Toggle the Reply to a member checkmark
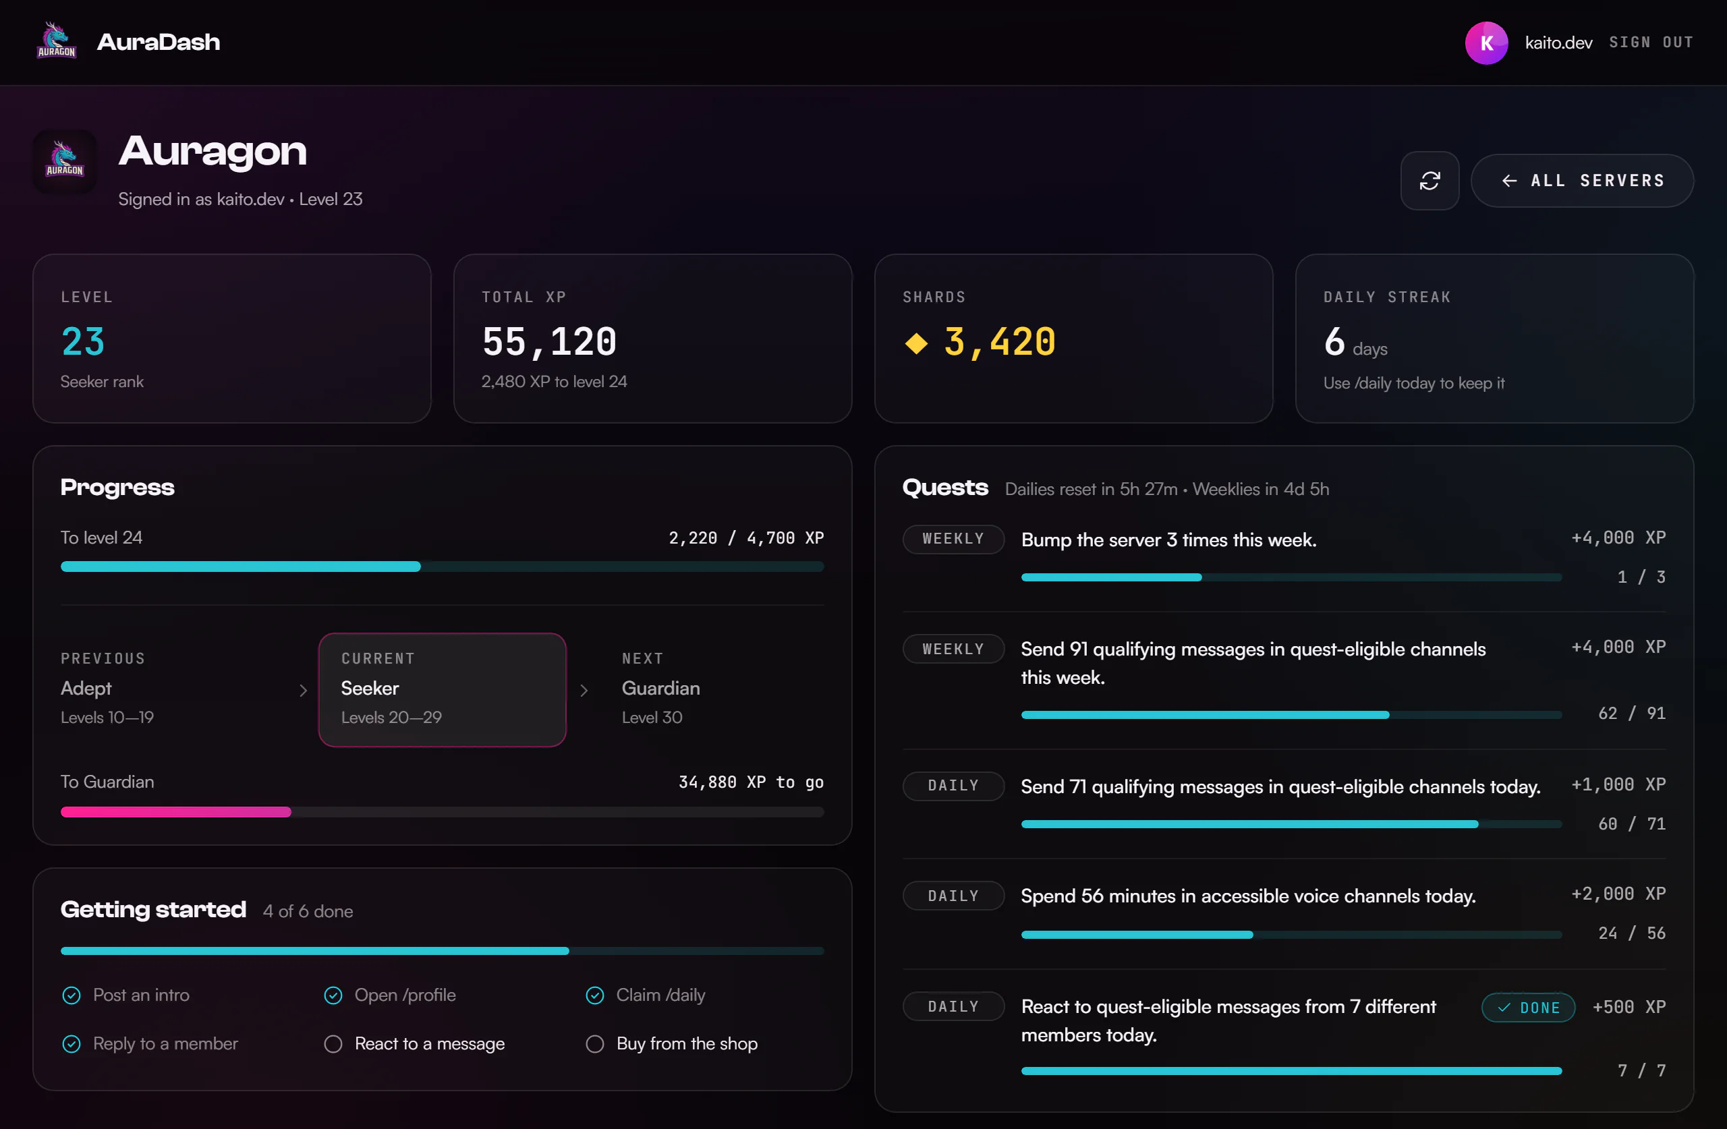1727x1129 pixels. pos(71,1043)
